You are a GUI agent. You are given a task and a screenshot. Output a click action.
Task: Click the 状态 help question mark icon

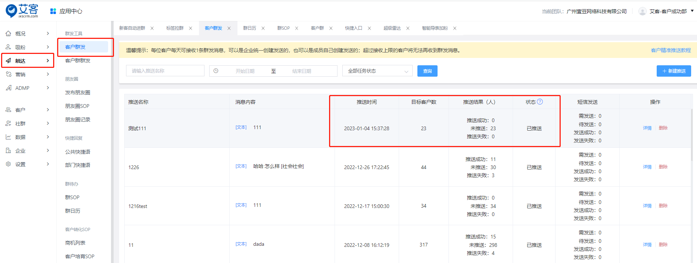pyautogui.click(x=540, y=102)
